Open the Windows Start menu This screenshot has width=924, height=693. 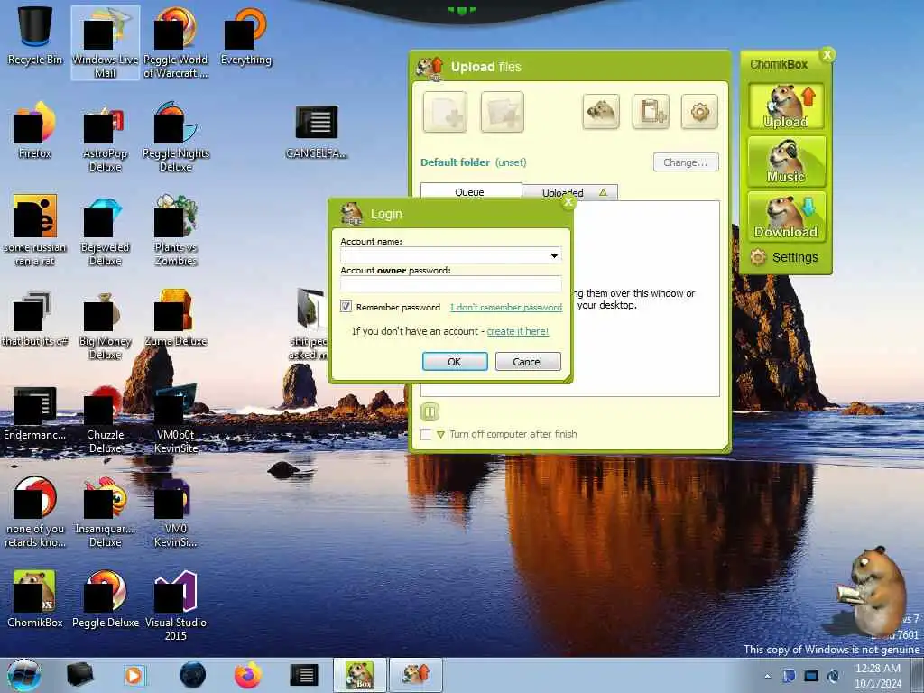tap(24, 675)
